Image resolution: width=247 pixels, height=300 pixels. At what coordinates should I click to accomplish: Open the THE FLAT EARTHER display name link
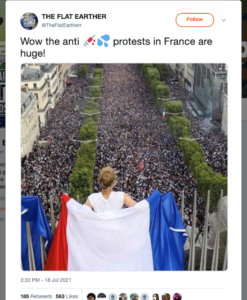74,16
